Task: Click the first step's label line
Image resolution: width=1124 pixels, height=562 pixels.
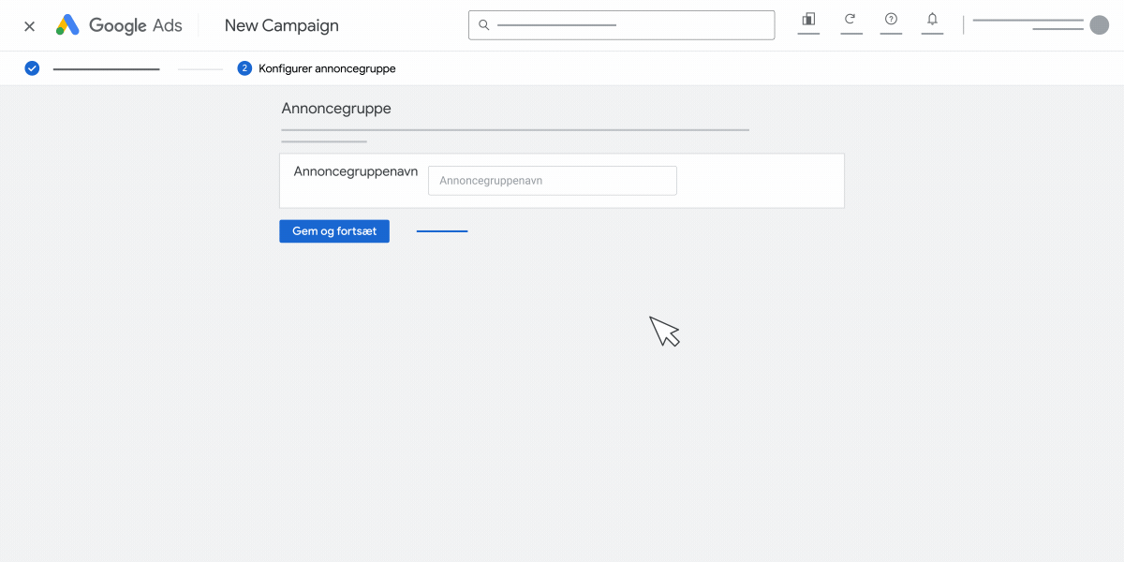Action: click(106, 69)
